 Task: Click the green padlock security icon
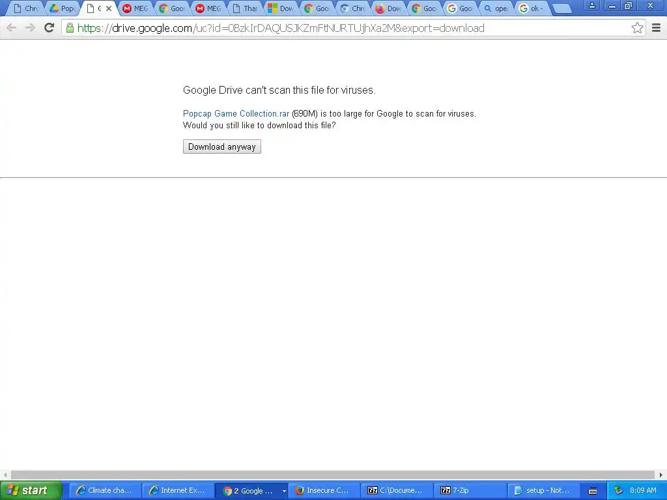pyautogui.click(x=70, y=28)
